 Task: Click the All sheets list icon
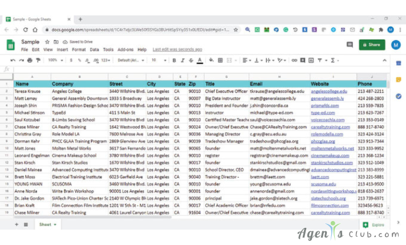click(26, 224)
